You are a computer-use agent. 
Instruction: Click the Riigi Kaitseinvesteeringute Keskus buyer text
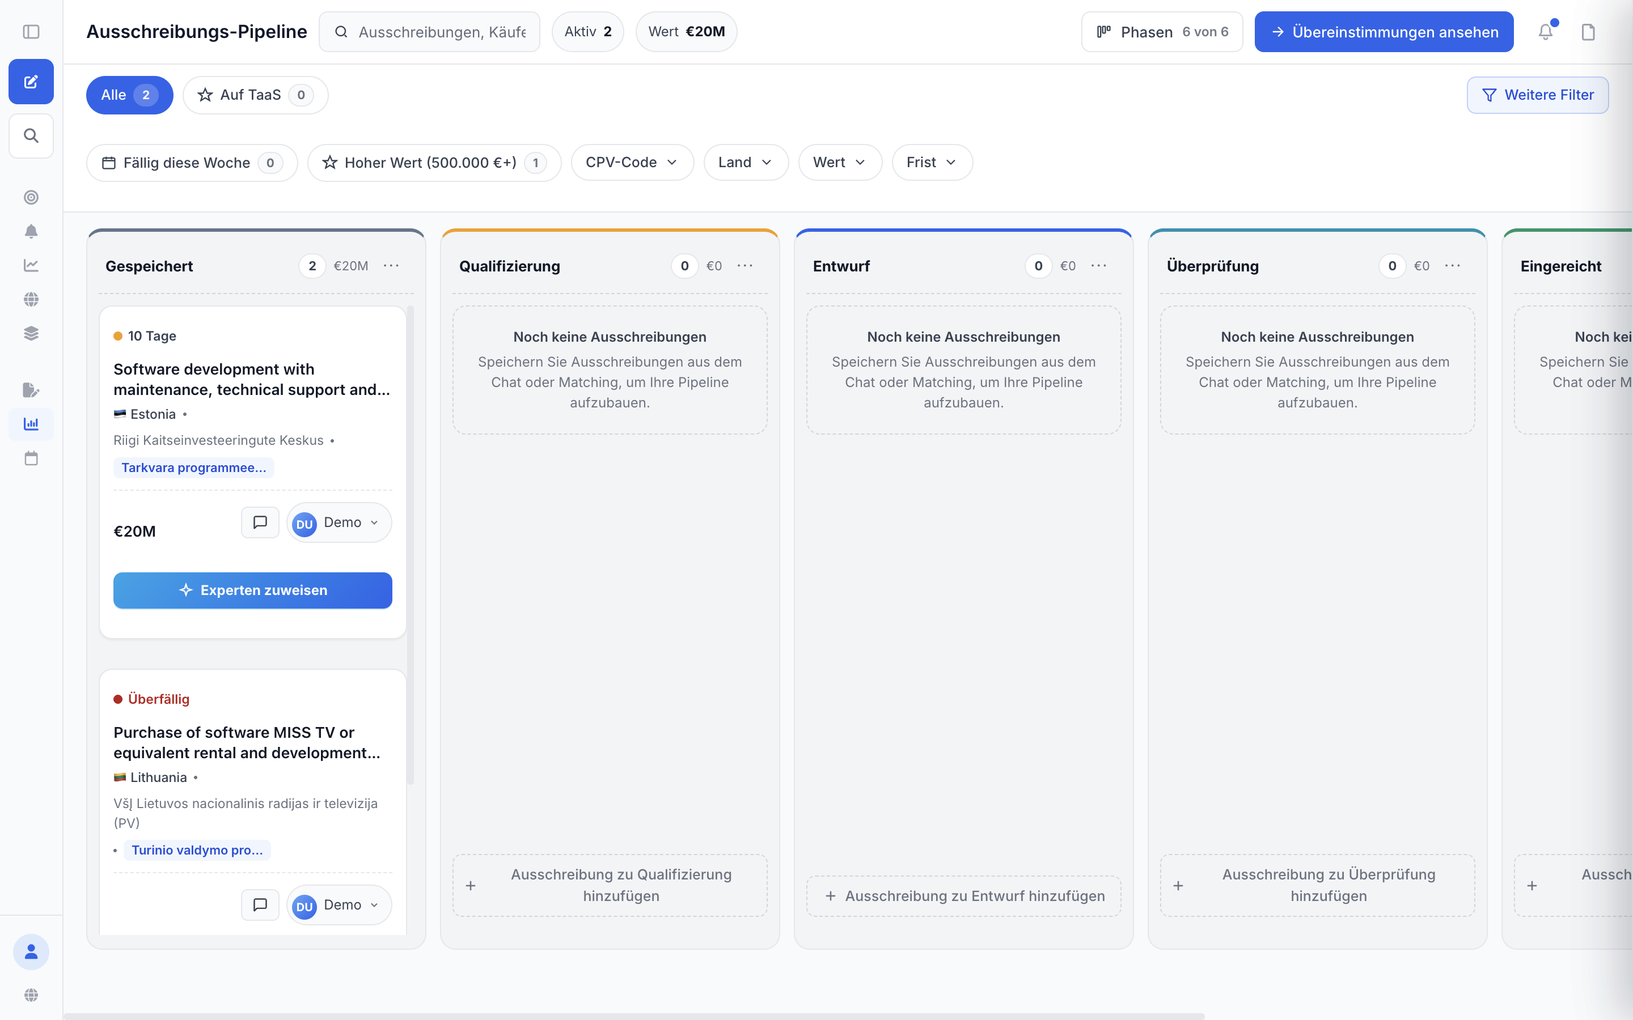[219, 440]
